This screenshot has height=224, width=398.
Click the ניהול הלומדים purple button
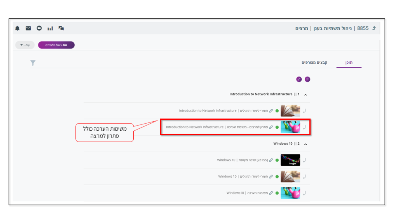tap(56, 45)
